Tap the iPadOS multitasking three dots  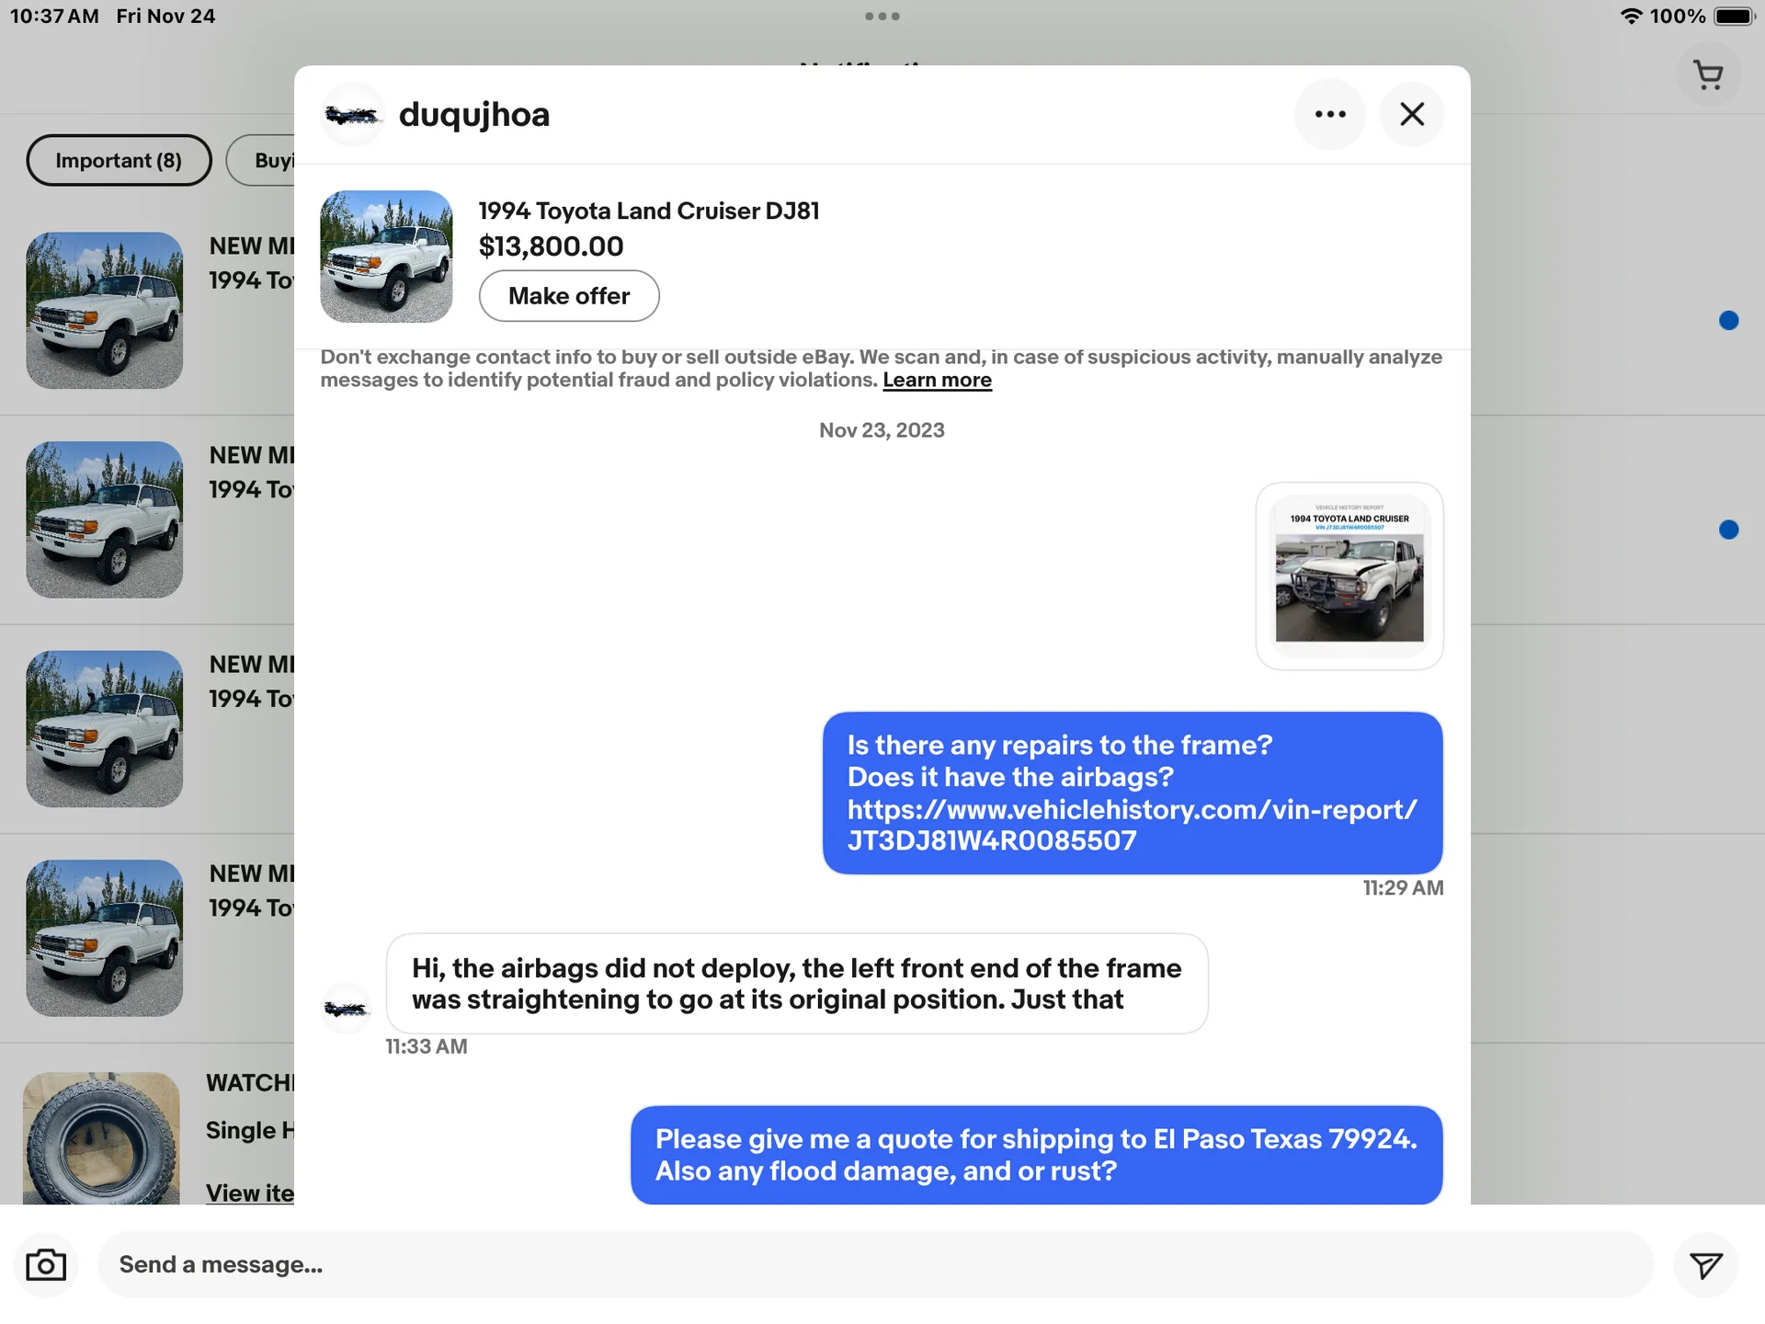882,17
